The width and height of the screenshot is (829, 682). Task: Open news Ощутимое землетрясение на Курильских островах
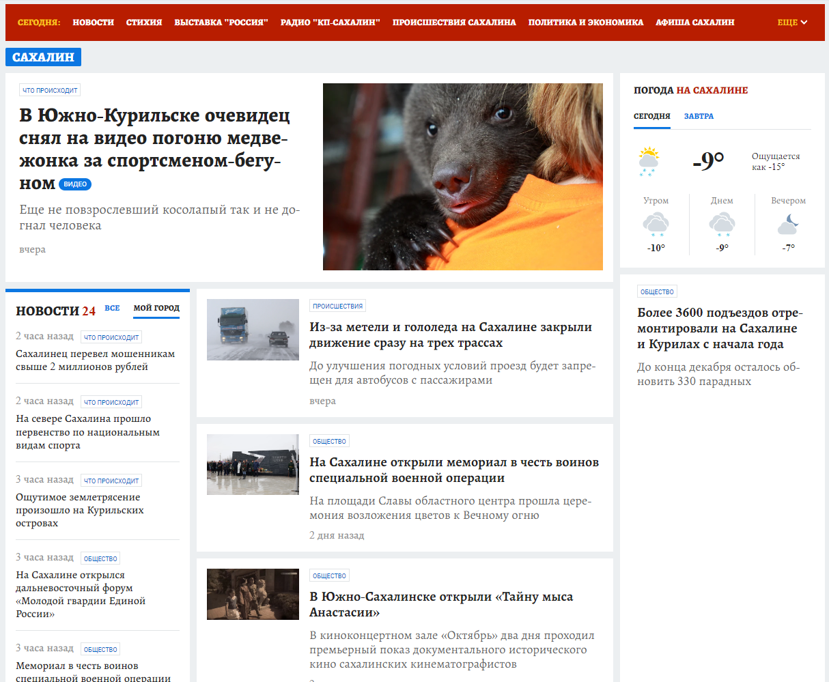point(80,510)
